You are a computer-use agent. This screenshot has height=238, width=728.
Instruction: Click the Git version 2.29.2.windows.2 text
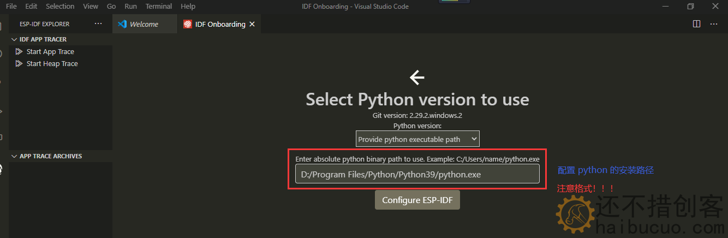coord(417,115)
